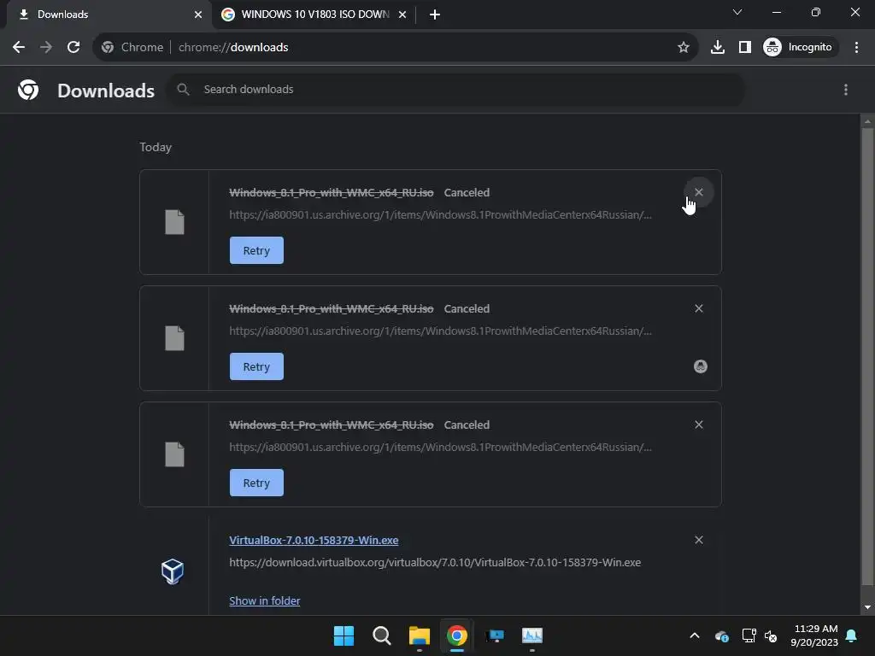875x656 pixels.
Task: Open the clock showing 11:29 AM
Action: click(814, 635)
